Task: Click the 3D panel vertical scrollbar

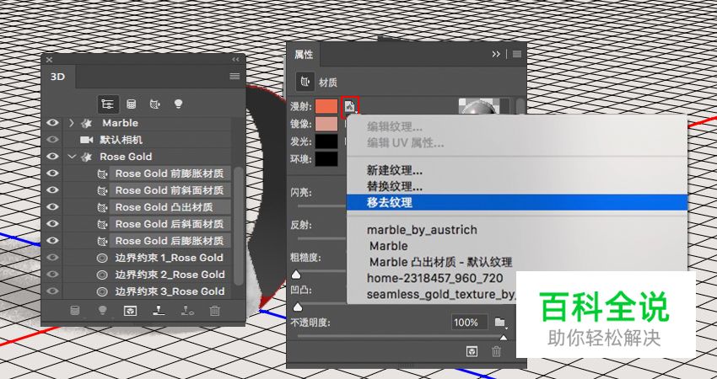Action: (238, 226)
